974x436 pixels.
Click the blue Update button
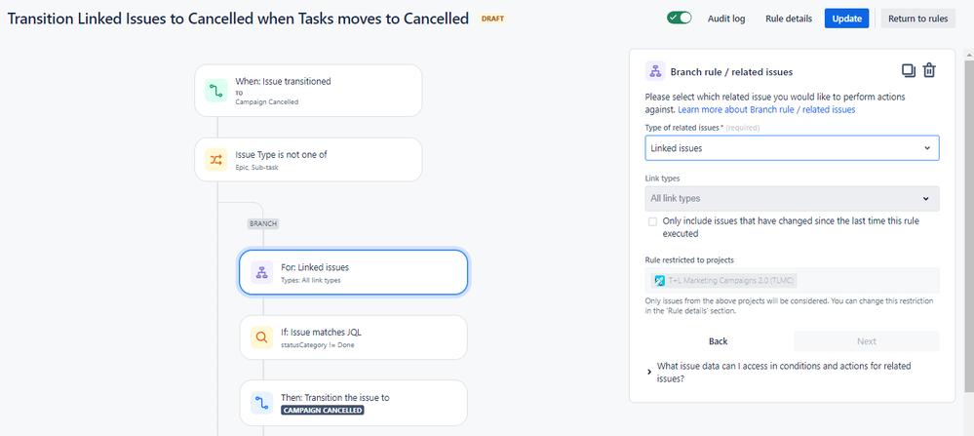pos(846,19)
